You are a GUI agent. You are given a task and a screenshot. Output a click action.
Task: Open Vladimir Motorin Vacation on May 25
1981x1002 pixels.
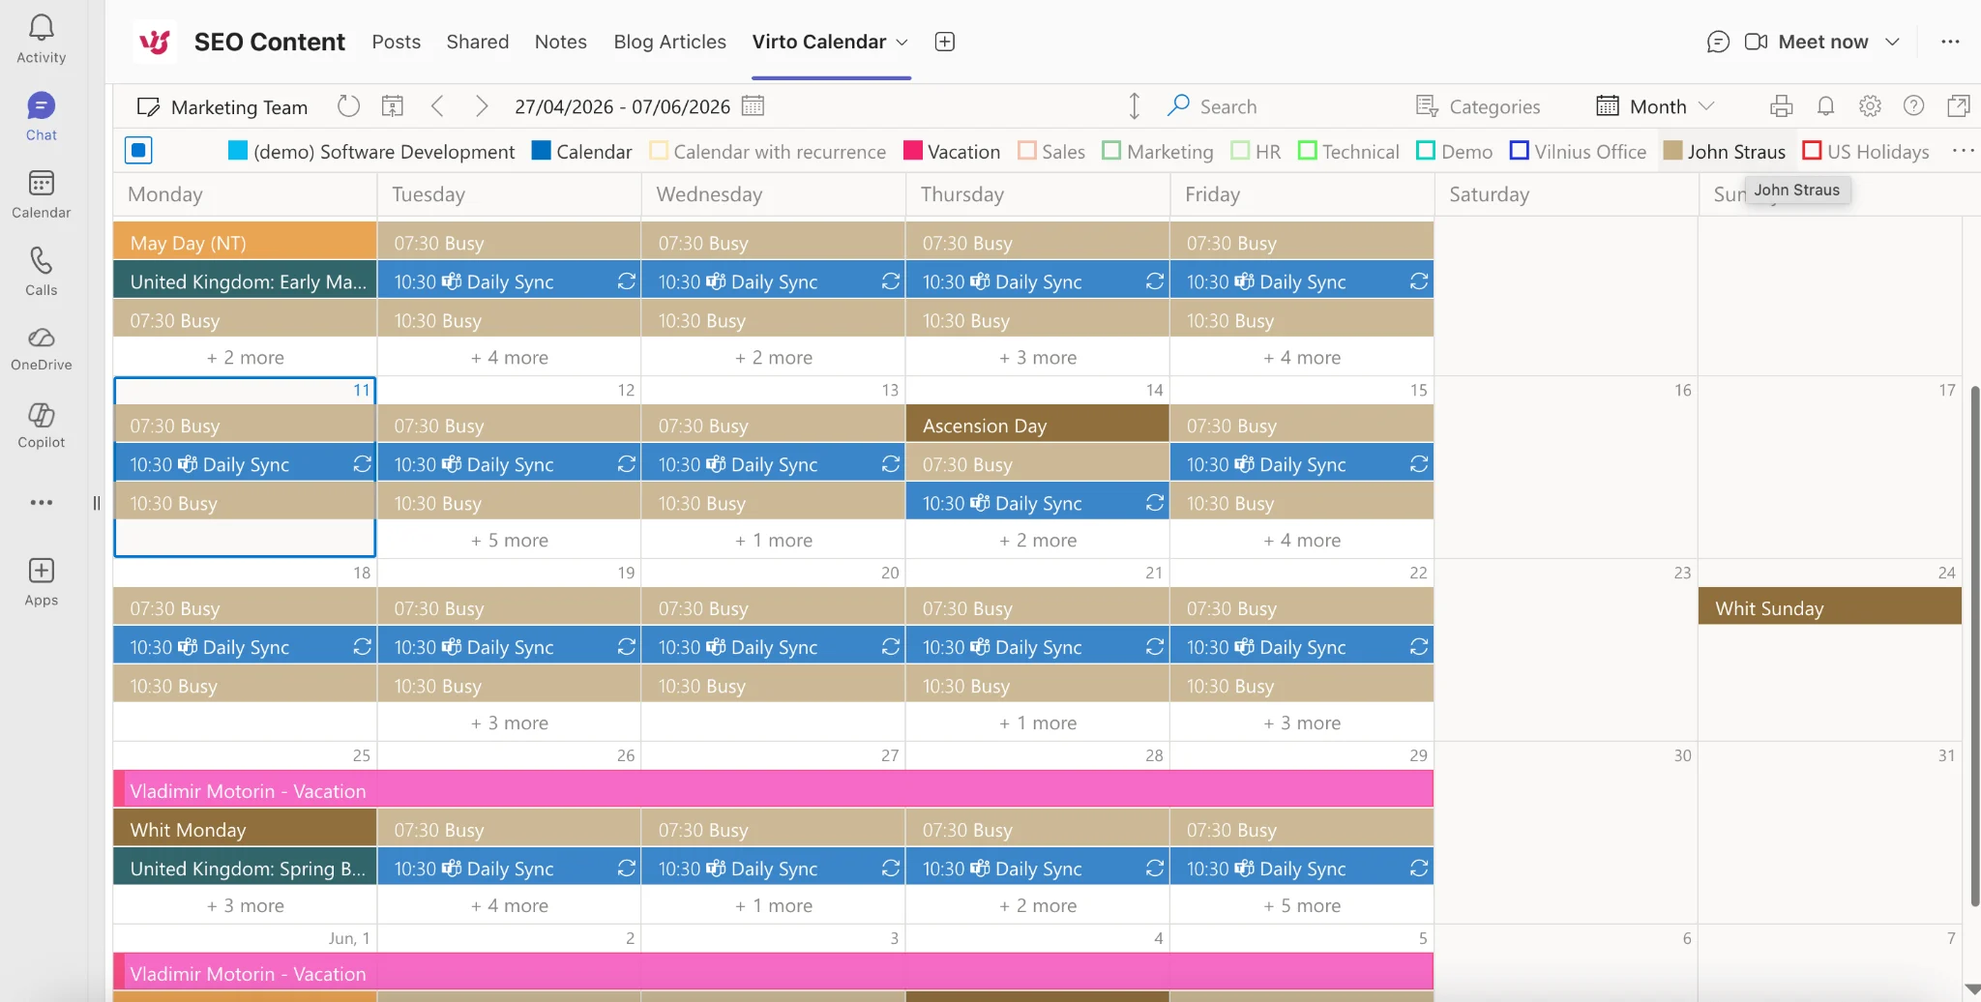[773, 790]
